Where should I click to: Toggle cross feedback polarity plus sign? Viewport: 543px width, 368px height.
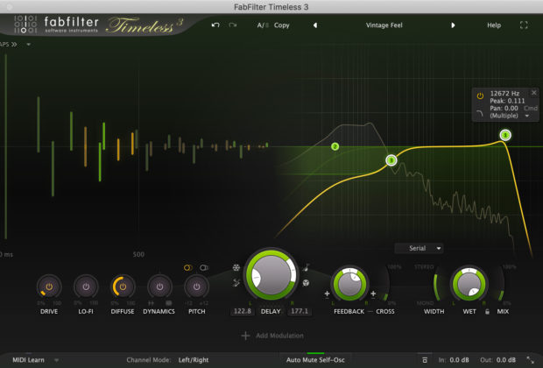point(373,294)
